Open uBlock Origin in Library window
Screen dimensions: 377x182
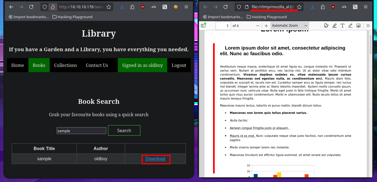(x=142, y=7)
